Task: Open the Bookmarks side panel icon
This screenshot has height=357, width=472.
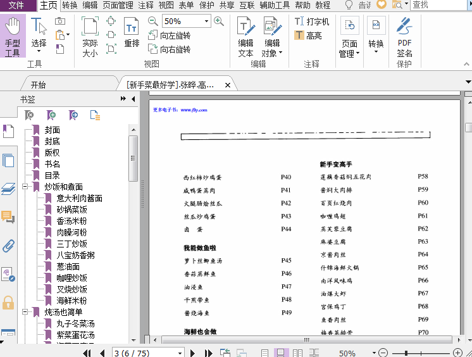Action: [8, 131]
